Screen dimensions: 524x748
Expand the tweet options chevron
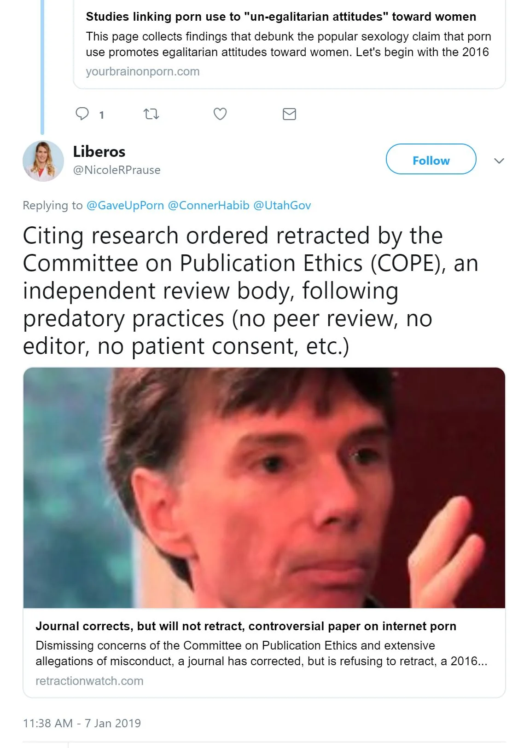coord(499,161)
